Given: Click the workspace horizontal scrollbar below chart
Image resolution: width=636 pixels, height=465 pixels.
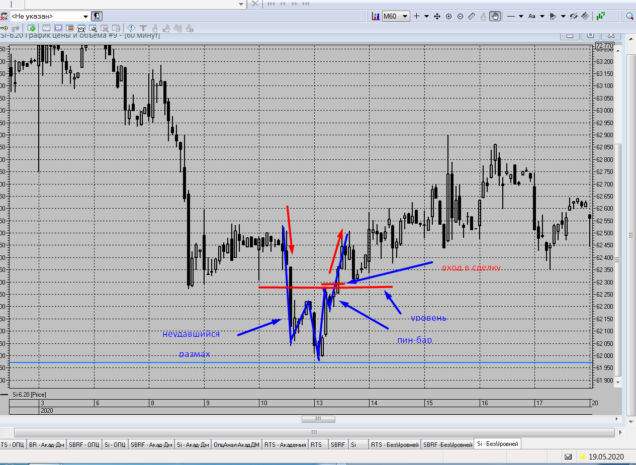Looking at the screenshot, I should 314,432.
